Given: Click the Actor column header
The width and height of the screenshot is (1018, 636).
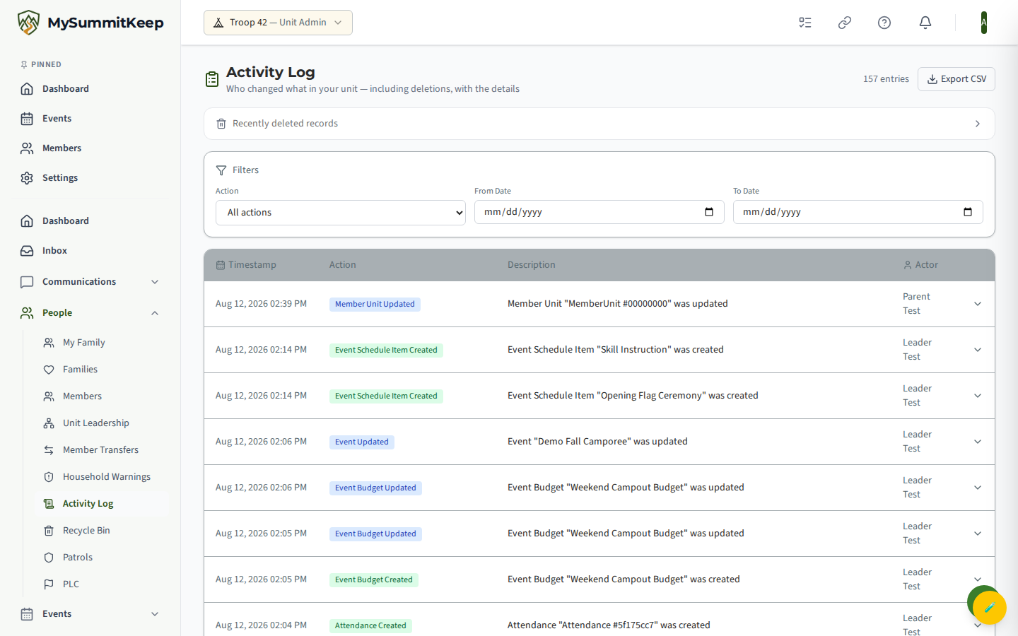Looking at the screenshot, I should pyautogui.click(x=920, y=265).
